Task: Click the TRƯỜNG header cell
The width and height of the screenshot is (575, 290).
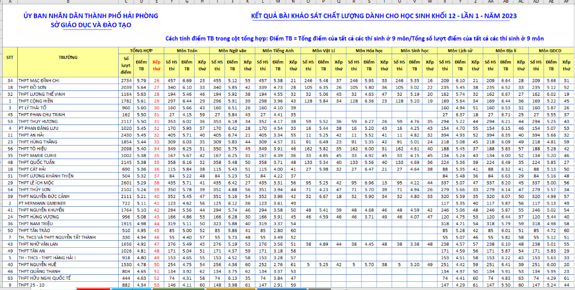Action: [68, 57]
